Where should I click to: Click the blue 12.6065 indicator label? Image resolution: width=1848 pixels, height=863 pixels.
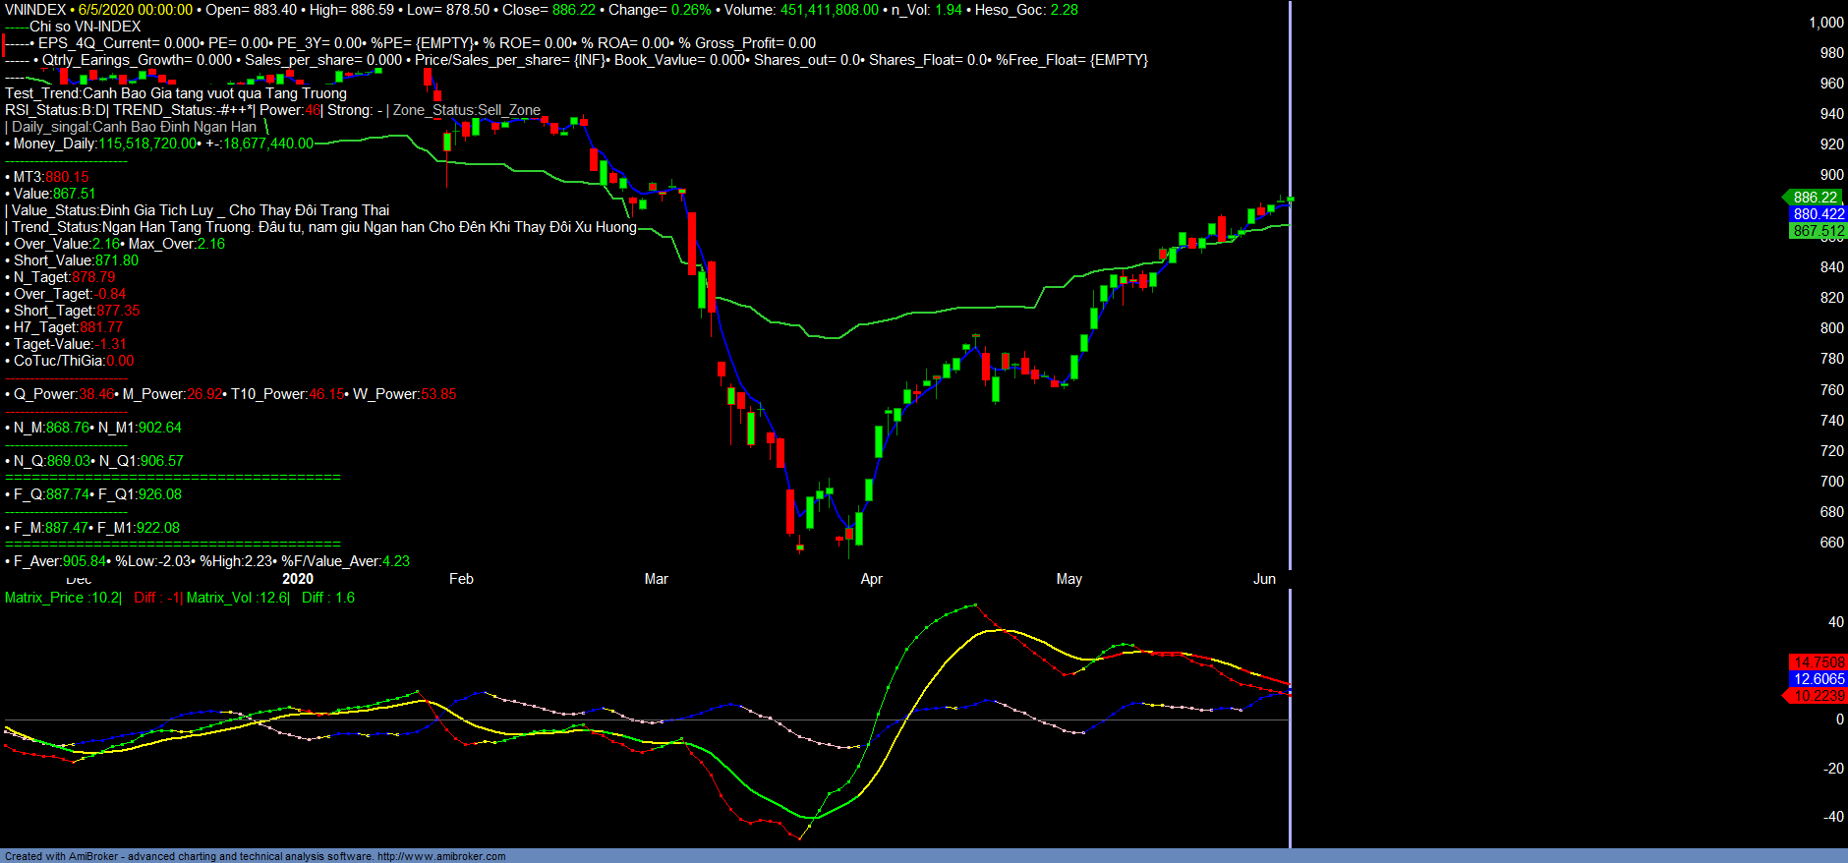point(1819,679)
